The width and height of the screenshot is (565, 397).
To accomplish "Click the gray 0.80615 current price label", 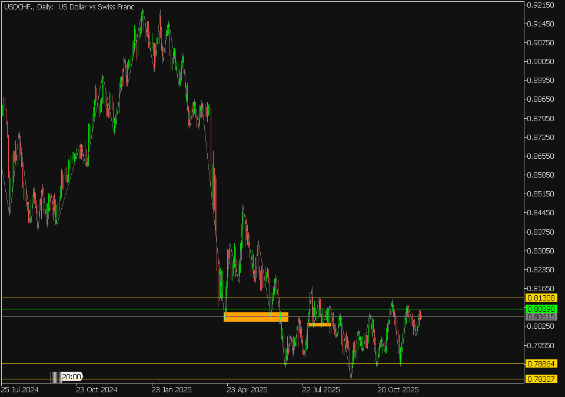I will tap(541, 316).
